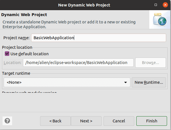The image size is (171, 130).
Task: Open the Target runtime combo box showing <None>
Action: coord(67,82)
